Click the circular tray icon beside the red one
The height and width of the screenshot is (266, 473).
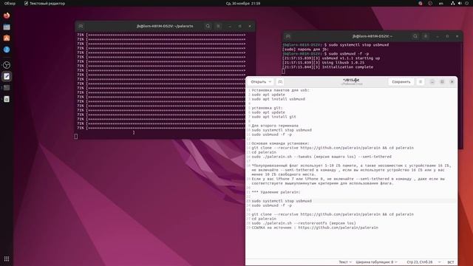(x=430, y=3)
